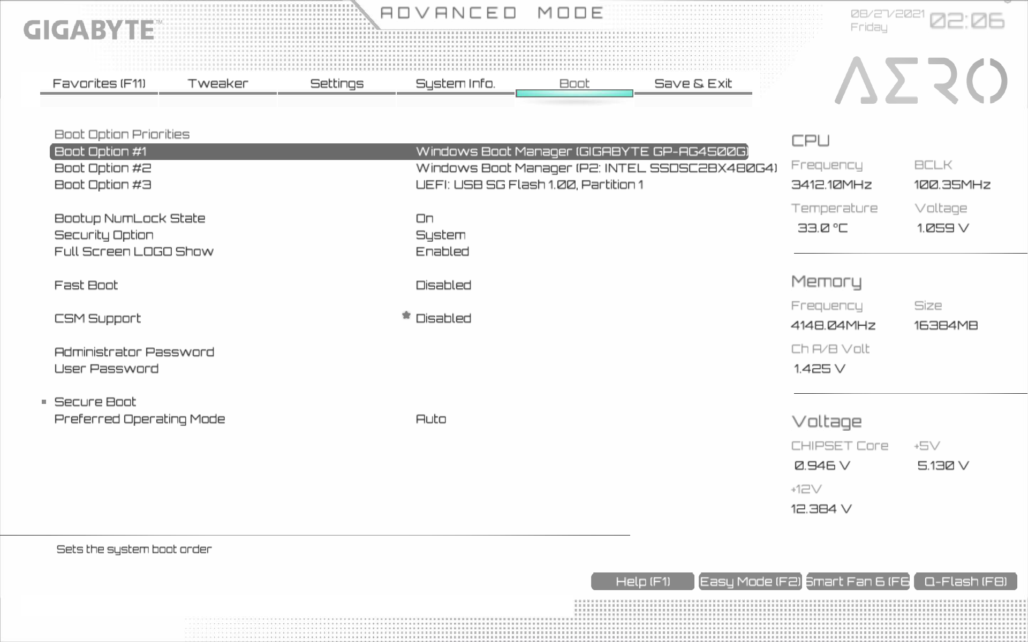Click the square bullet next to Secure Boot
Viewport: 1028px width, 642px height.
coord(44,402)
